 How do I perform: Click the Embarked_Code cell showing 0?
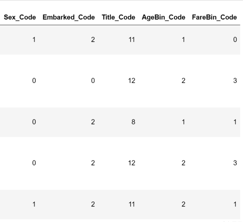tap(93, 81)
